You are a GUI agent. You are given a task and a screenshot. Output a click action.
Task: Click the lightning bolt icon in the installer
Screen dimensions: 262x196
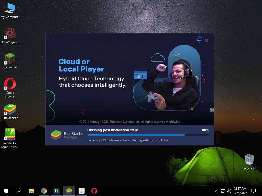[199, 39]
